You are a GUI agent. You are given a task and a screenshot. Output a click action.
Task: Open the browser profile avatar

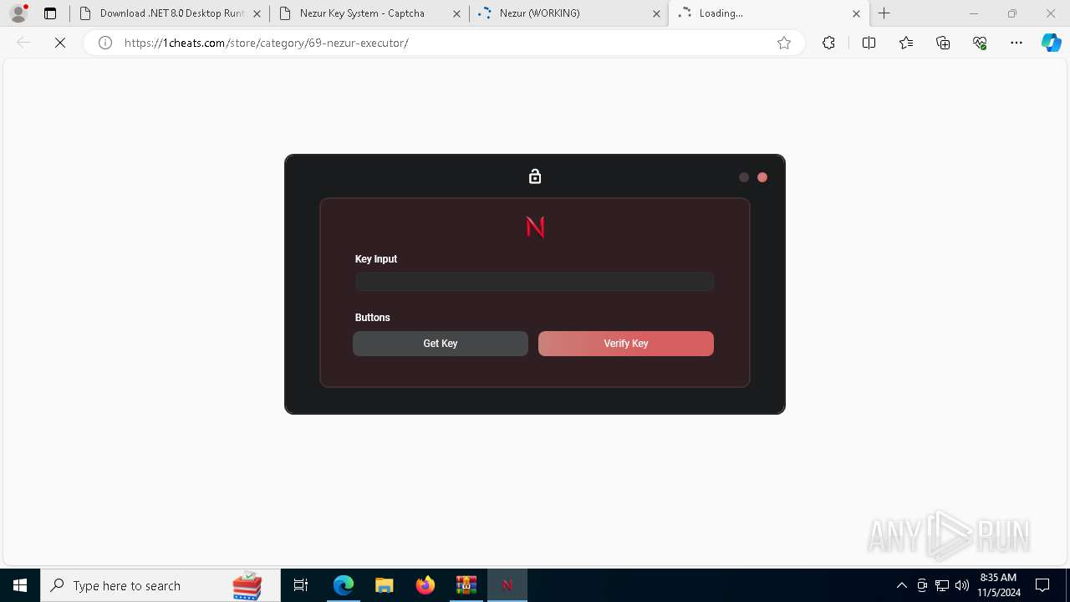[x=18, y=13]
